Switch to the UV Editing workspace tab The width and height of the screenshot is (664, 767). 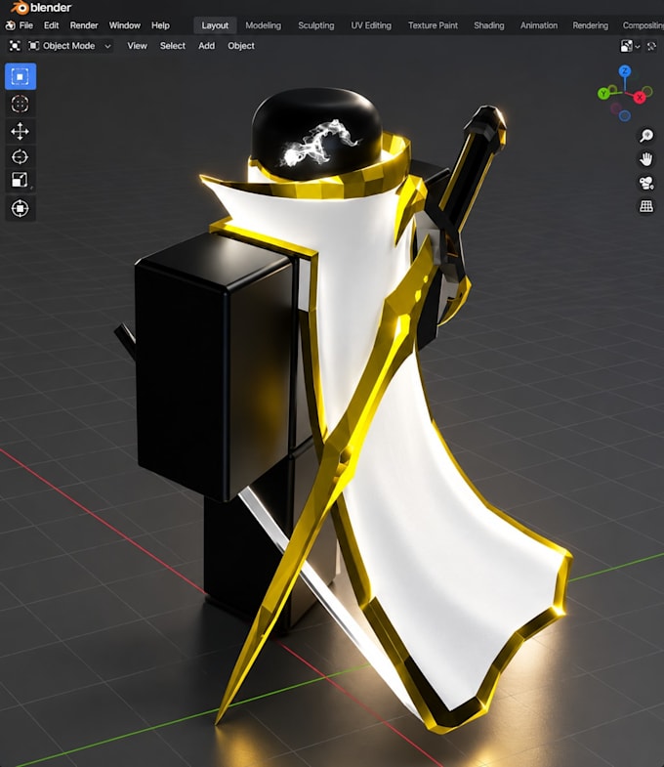tap(371, 25)
